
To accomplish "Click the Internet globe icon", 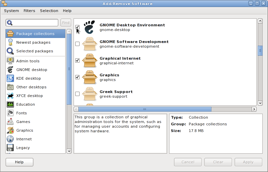I will click(x=10, y=139).
